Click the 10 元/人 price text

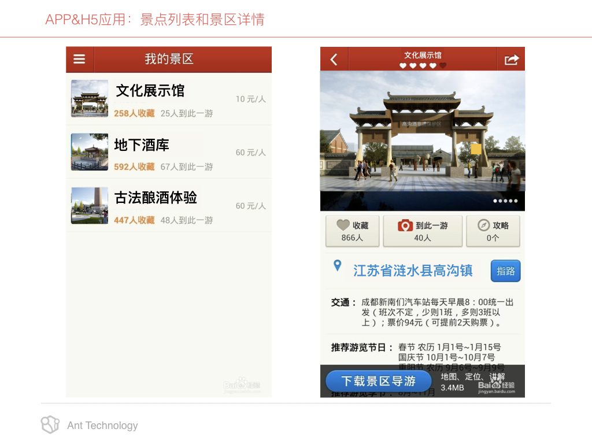tap(251, 99)
